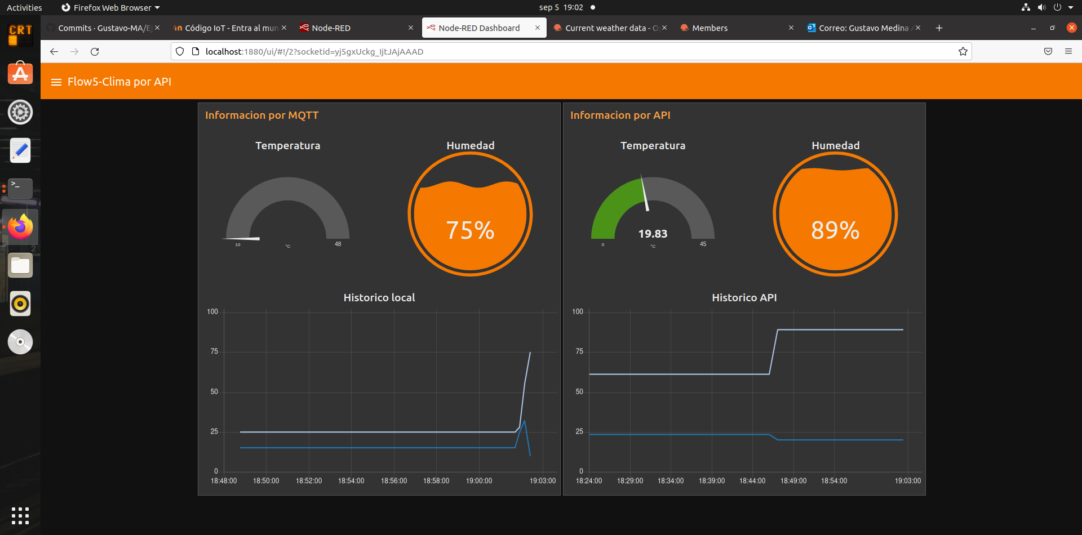This screenshot has height=535, width=1082.
Task: Switch to Current weather data tab
Action: click(610, 28)
